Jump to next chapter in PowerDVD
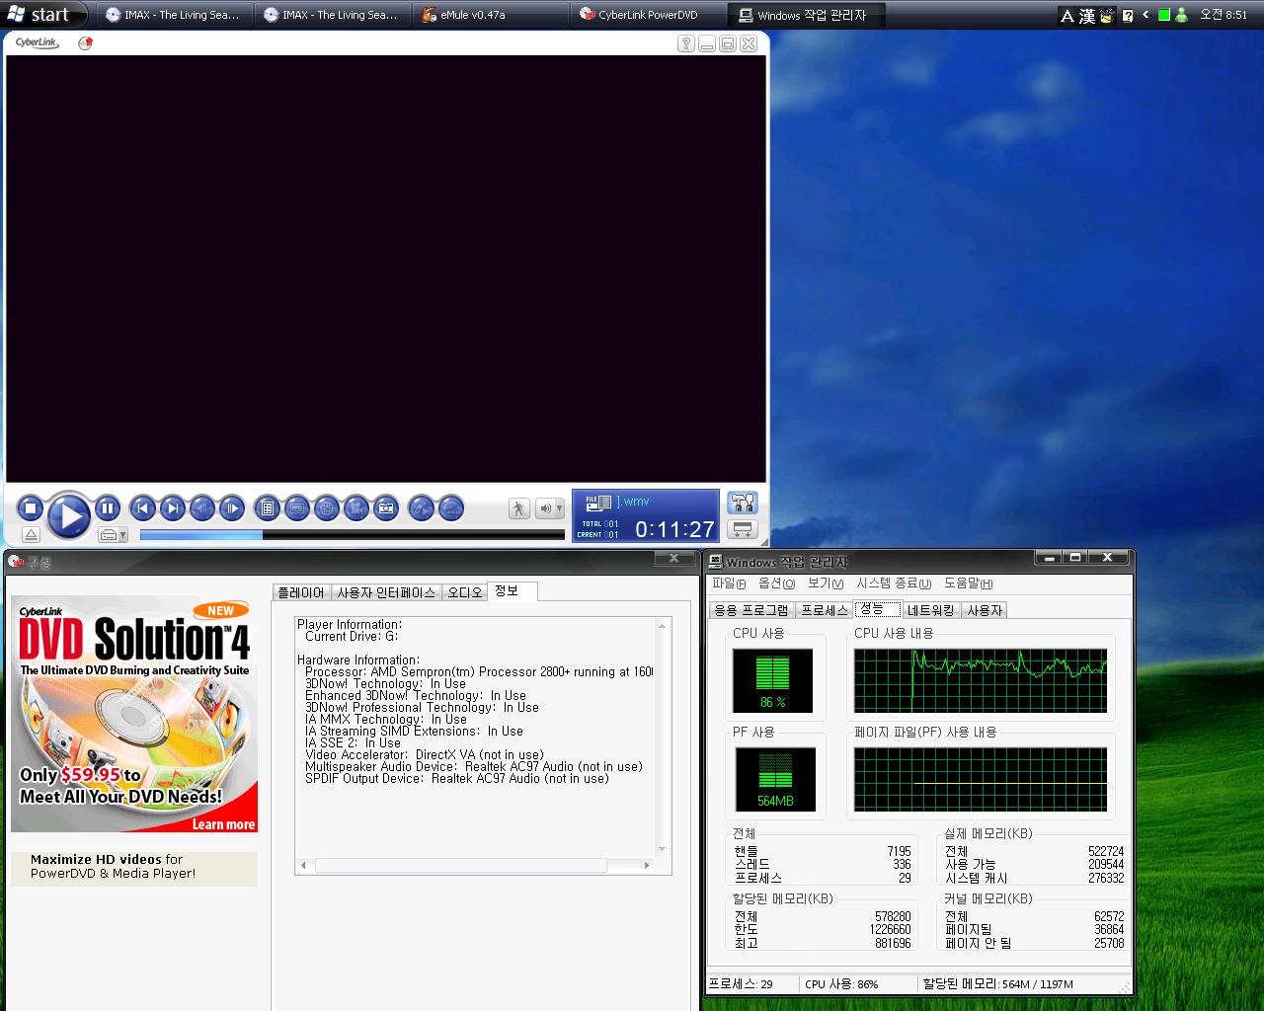This screenshot has width=1264, height=1011. click(173, 508)
